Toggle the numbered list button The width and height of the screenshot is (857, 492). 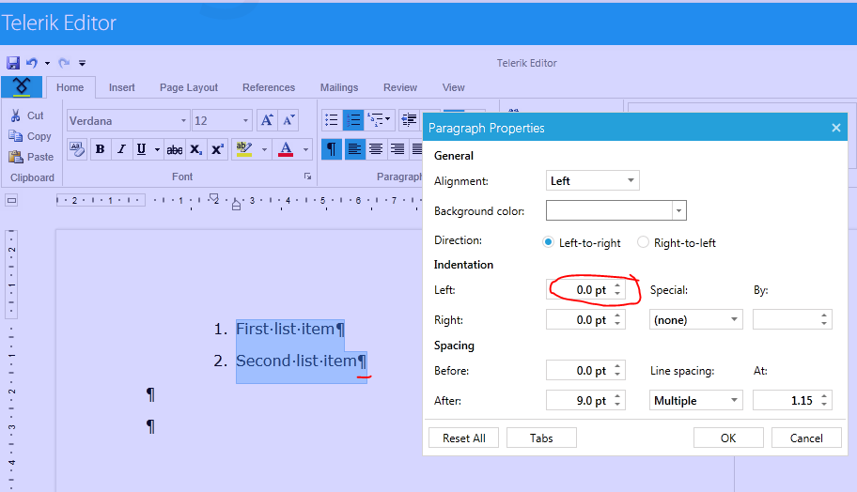tap(353, 120)
